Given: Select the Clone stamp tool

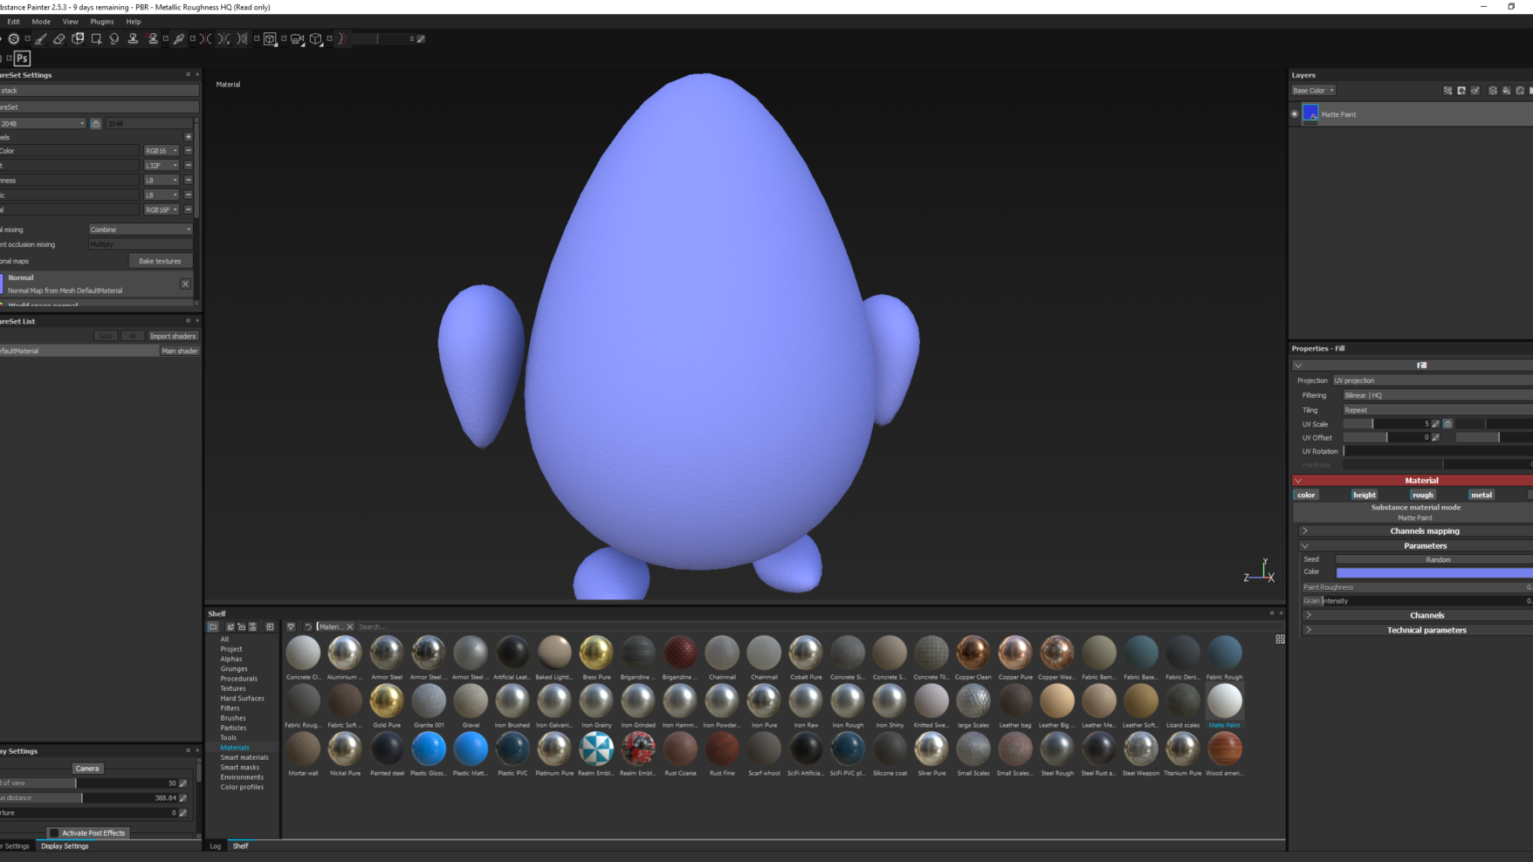Looking at the screenshot, I should point(133,38).
